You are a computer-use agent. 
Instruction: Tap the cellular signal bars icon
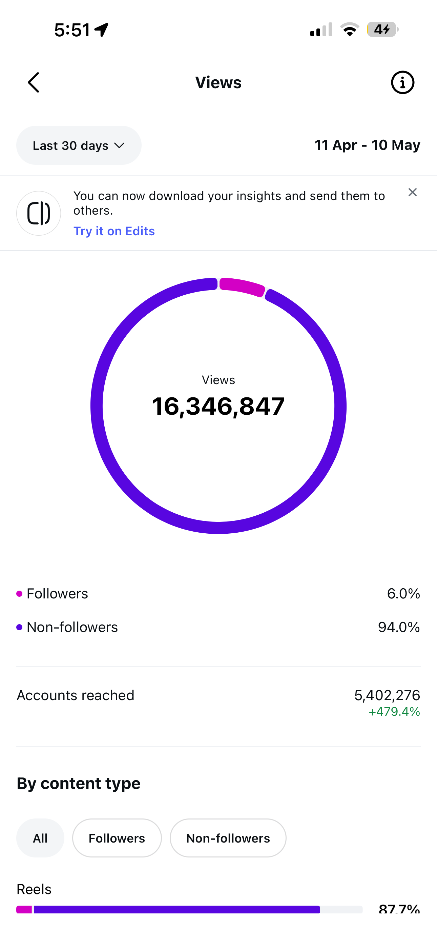[321, 29]
